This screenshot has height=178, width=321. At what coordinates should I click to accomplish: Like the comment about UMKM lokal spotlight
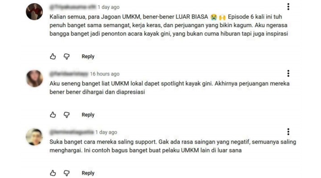point(53,115)
